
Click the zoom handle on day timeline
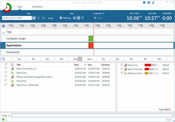tap(80, 59)
